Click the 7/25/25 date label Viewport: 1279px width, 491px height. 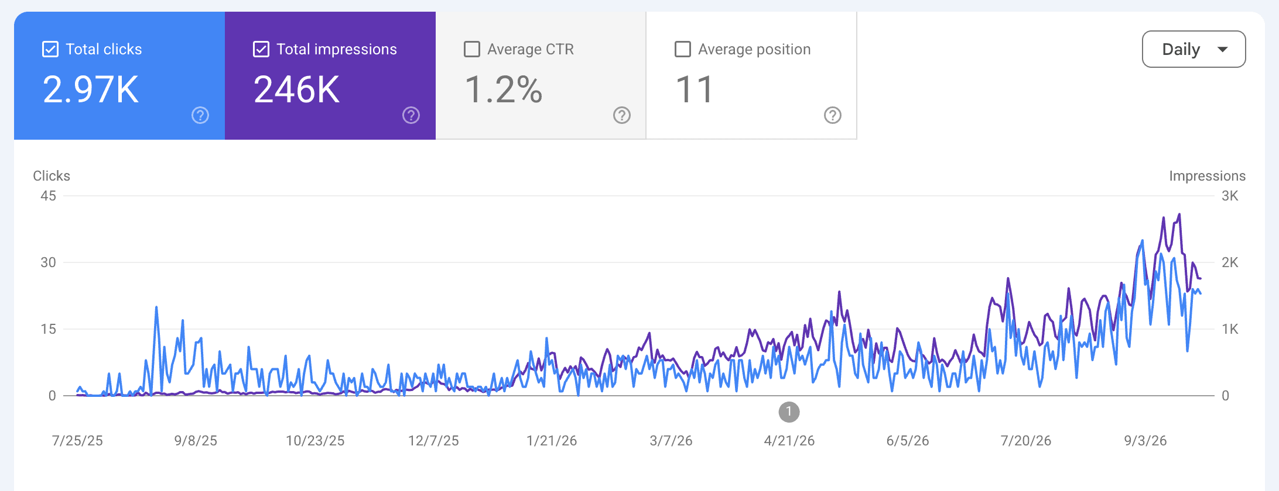(77, 441)
